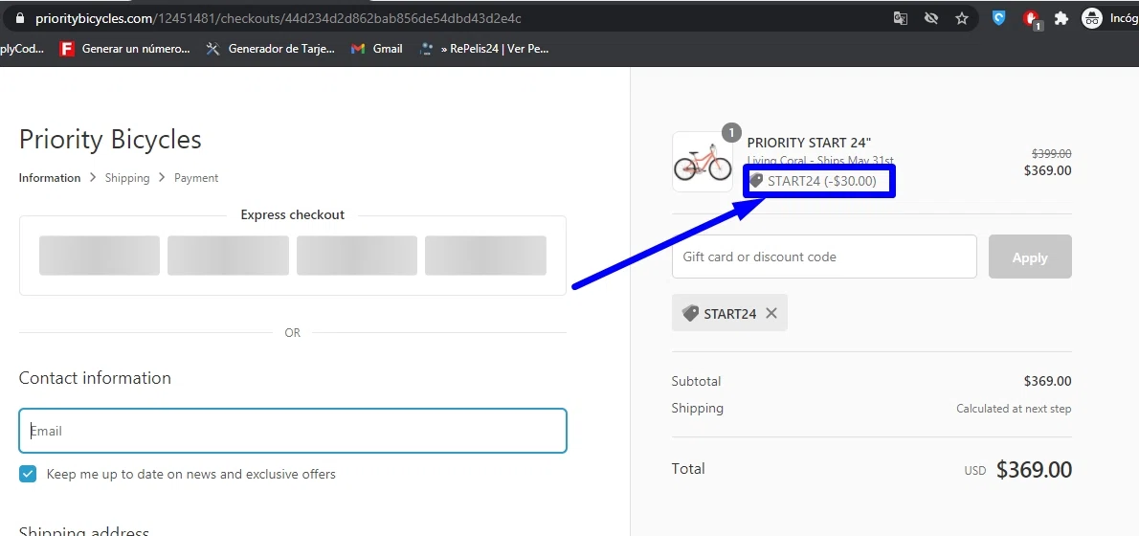Click the total amount $369.00 with USD
Viewport: 1139px width, 536px height.
coord(1017,470)
